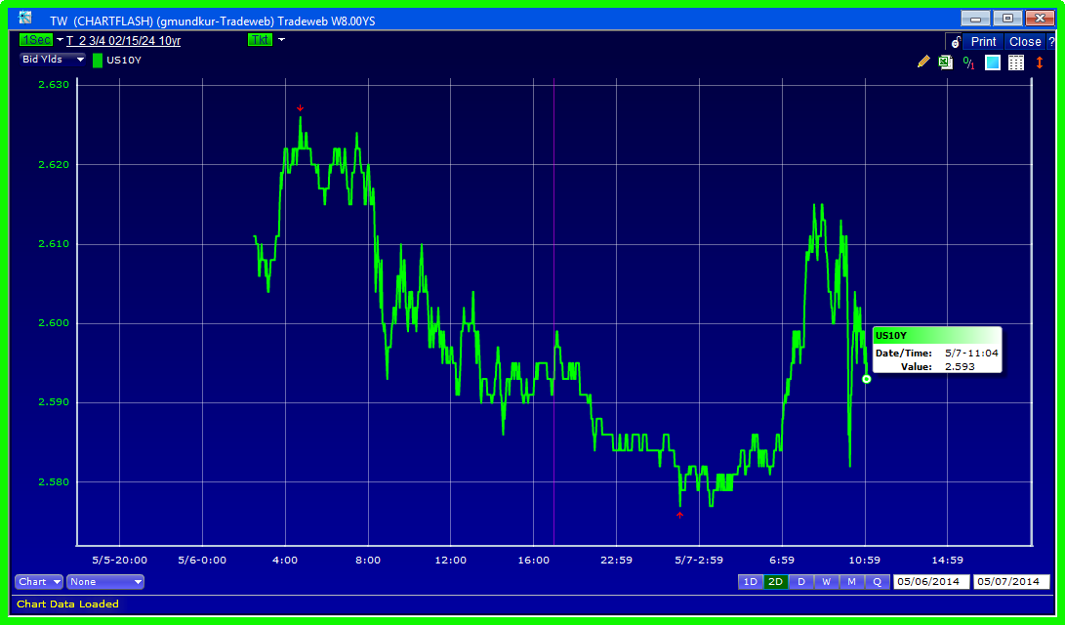Select the 1D time range
The height and width of the screenshot is (625, 1065).
[x=750, y=582]
